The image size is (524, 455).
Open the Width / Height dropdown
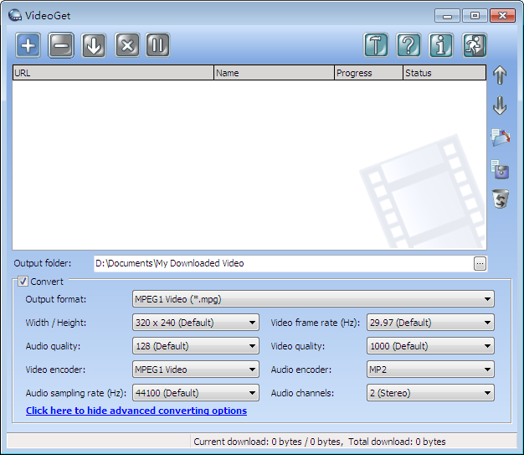click(x=196, y=322)
